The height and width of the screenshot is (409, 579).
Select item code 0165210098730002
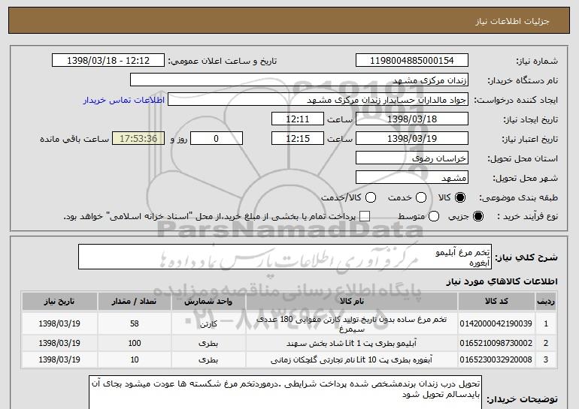(496, 343)
